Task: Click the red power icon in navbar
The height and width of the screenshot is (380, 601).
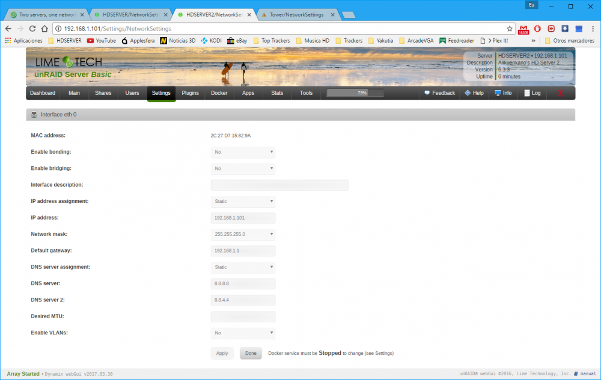Action: tap(560, 93)
